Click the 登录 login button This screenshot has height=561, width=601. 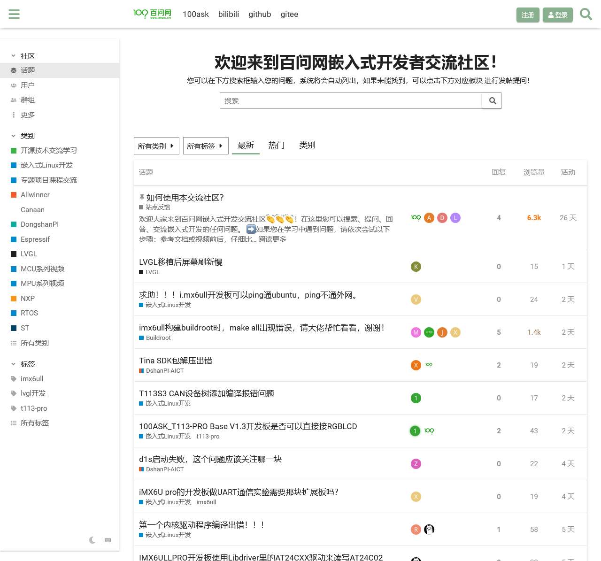(558, 15)
